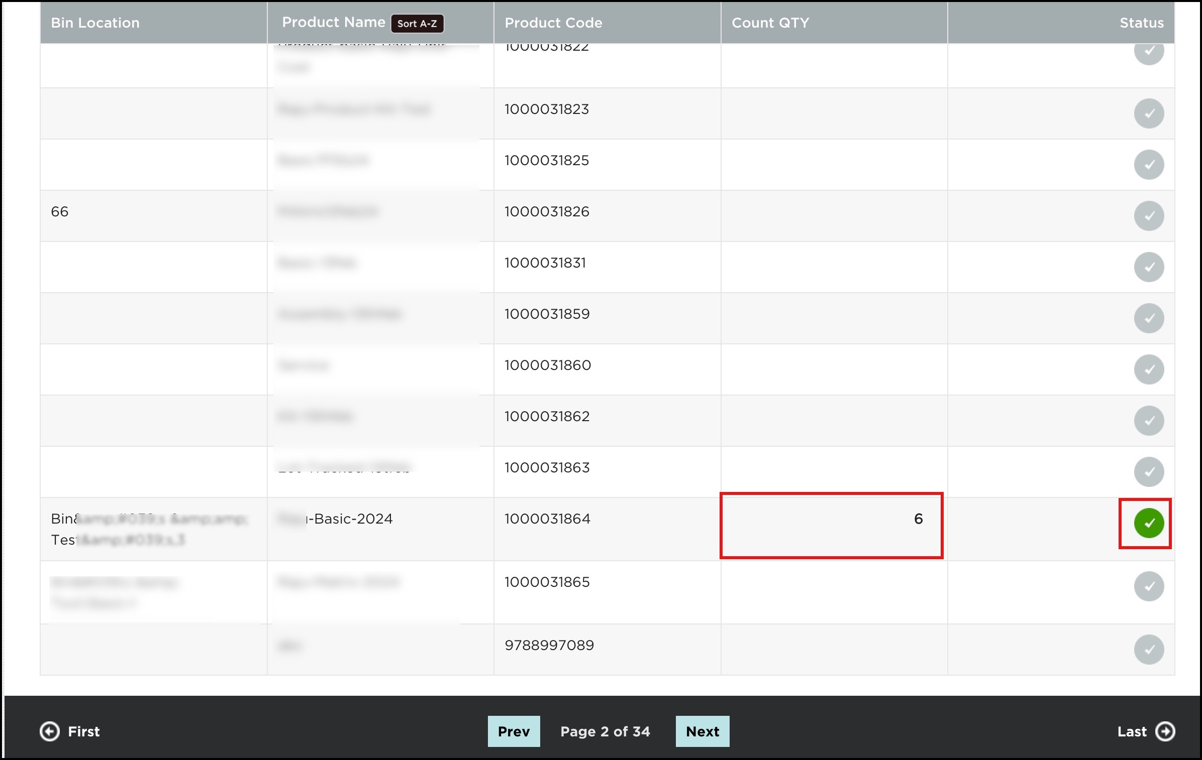
Task: Go to Prev page
Action: tap(514, 731)
